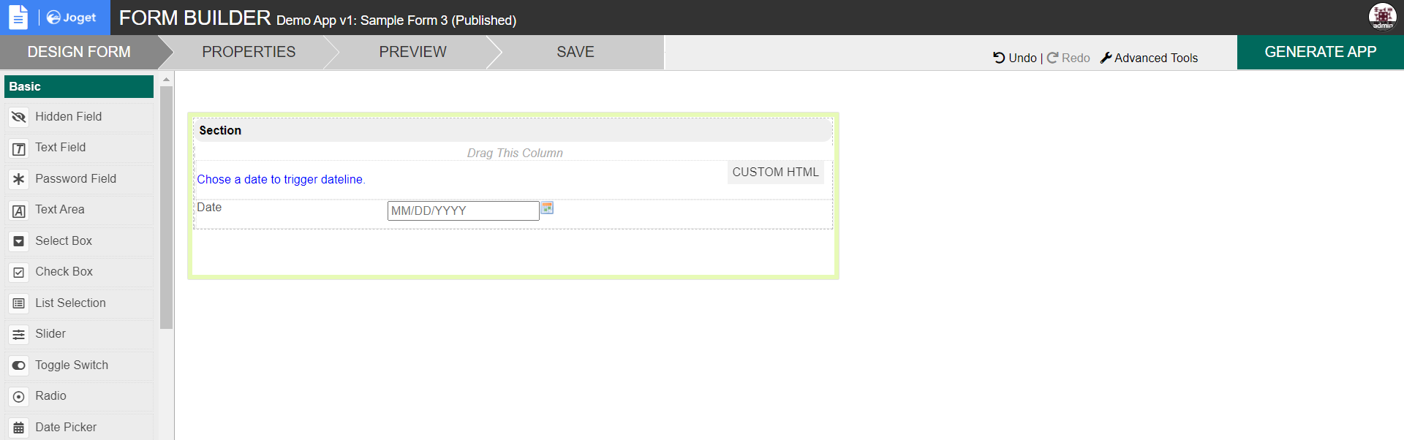
Task: Click the Check Box palette icon
Action: coord(19,273)
